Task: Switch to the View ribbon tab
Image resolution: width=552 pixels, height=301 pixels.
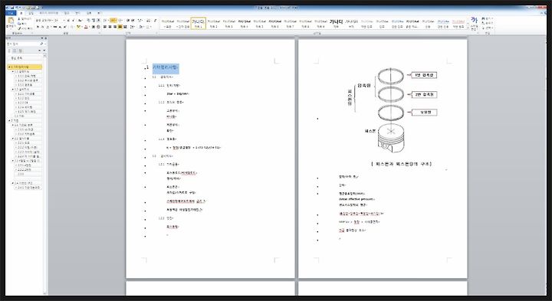Action: tap(100, 13)
